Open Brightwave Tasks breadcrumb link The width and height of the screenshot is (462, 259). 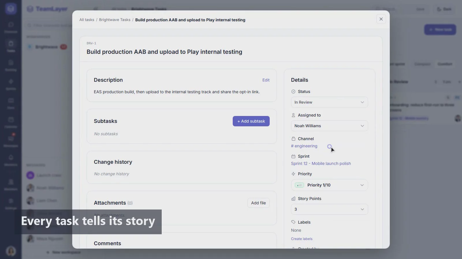115,20
